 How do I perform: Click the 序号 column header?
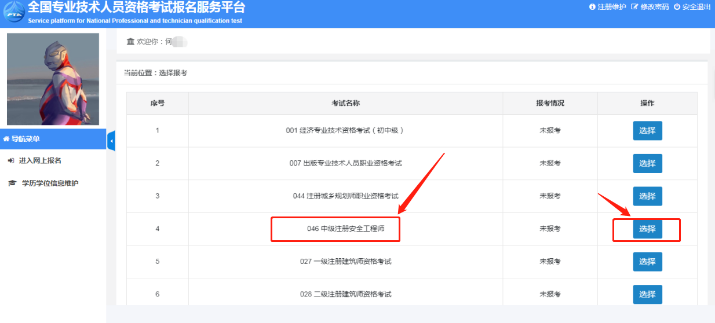point(158,103)
